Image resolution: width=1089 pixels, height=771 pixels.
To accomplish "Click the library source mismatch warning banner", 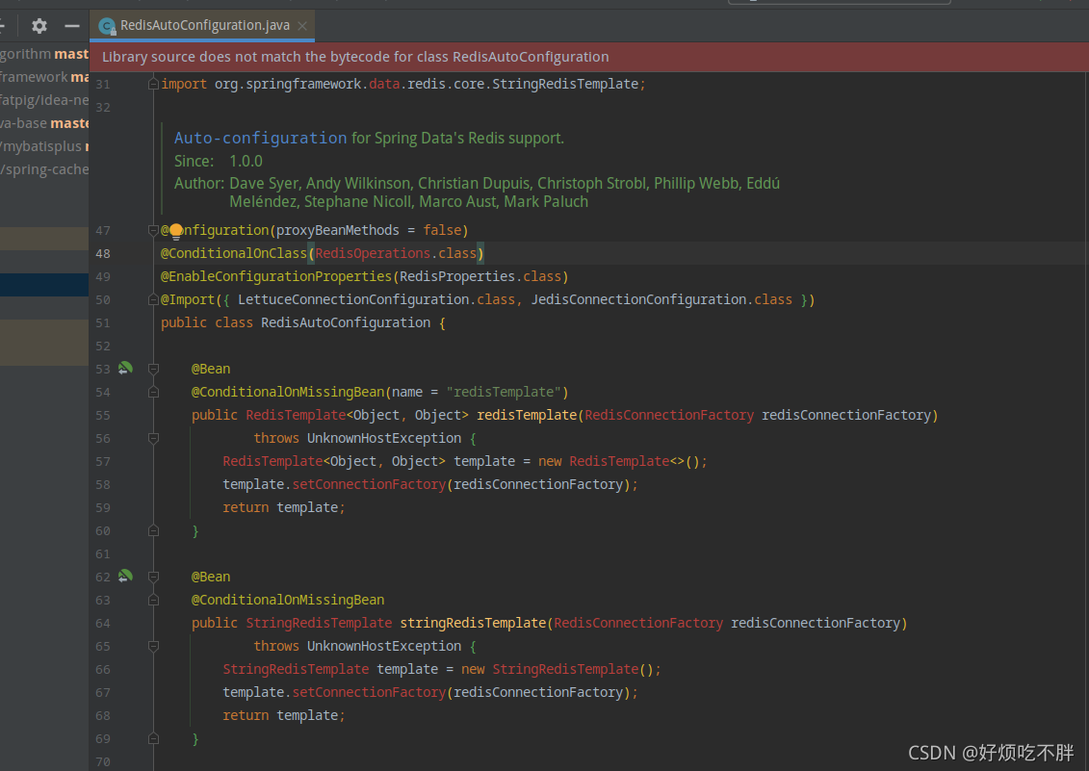I will [x=589, y=57].
